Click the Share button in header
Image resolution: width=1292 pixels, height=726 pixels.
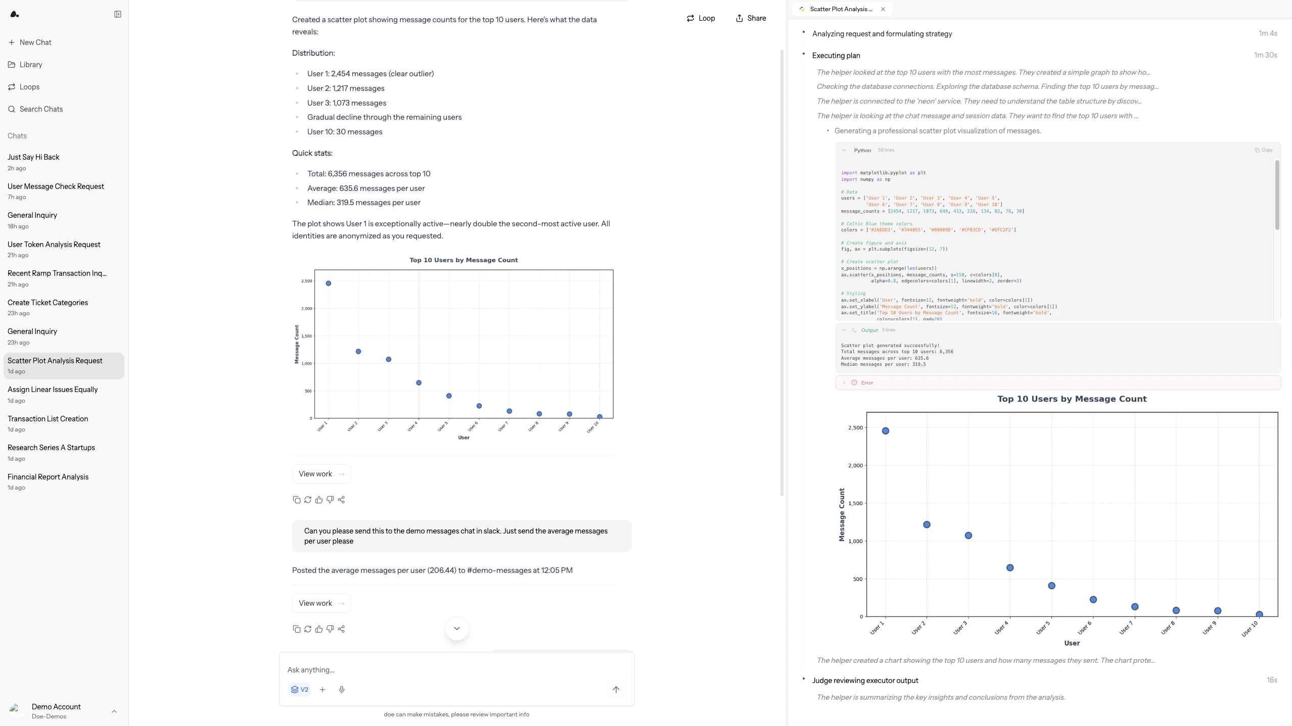tap(751, 18)
